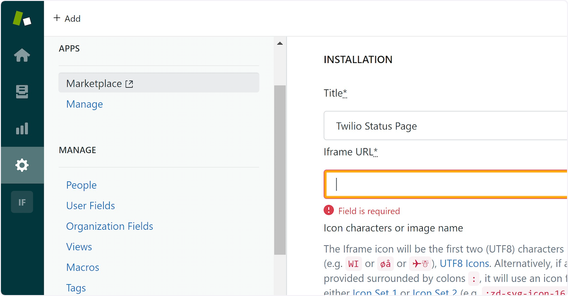Click the APPS section heading

coord(69,48)
